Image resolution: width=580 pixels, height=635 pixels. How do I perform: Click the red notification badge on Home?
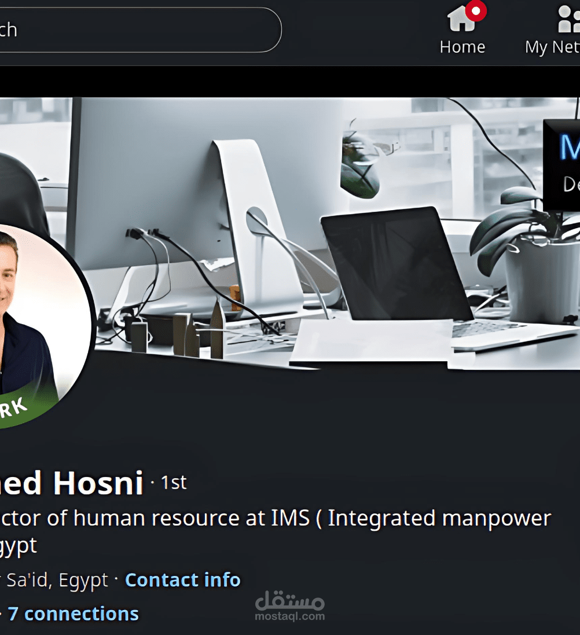tap(476, 11)
